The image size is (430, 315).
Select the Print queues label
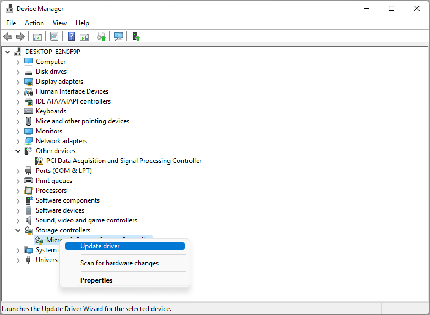[x=54, y=181]
